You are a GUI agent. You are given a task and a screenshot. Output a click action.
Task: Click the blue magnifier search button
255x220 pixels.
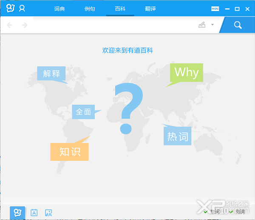click(x=238, y=25)
